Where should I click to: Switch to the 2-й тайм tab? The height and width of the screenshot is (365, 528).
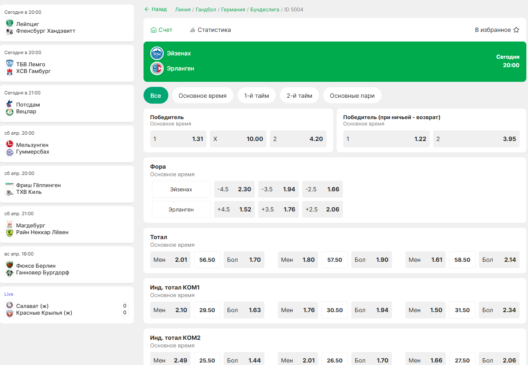point(299,96)
